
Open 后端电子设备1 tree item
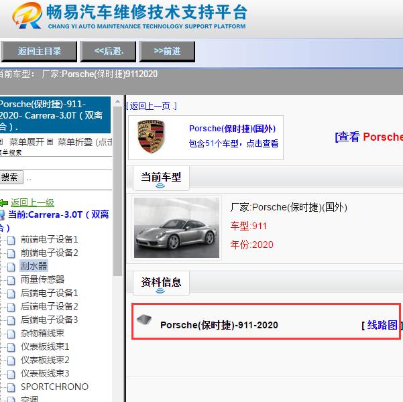(50, 293)
